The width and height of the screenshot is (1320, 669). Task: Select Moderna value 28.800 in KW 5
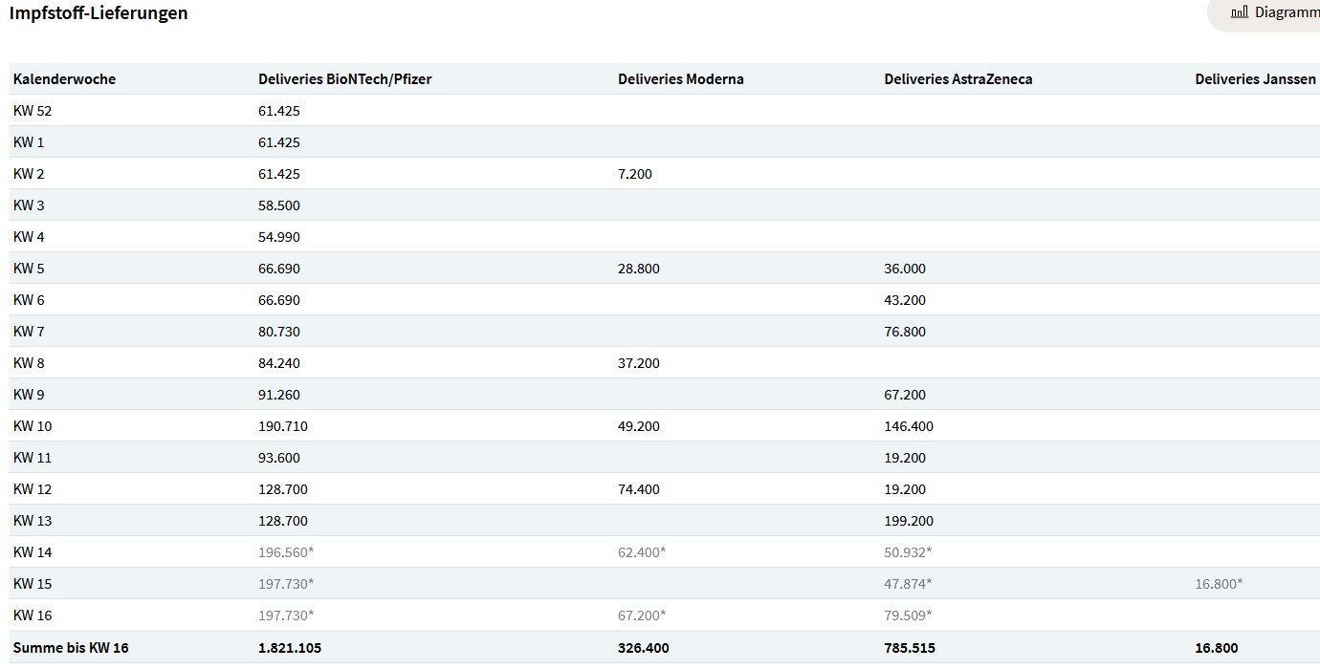(x=639, y=269)
